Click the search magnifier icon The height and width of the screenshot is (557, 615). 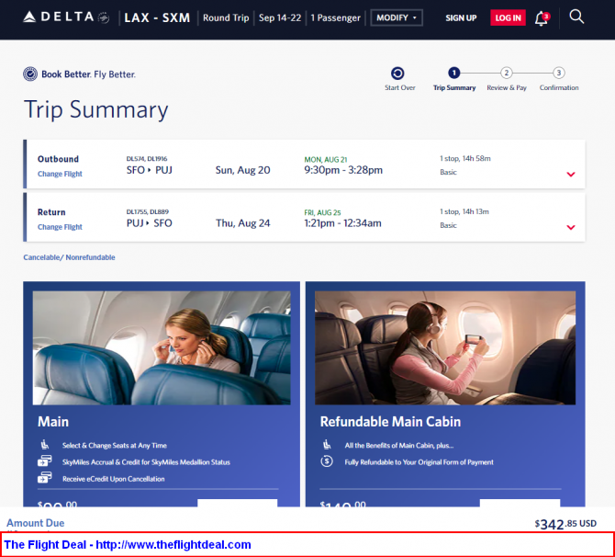(576, 17)
